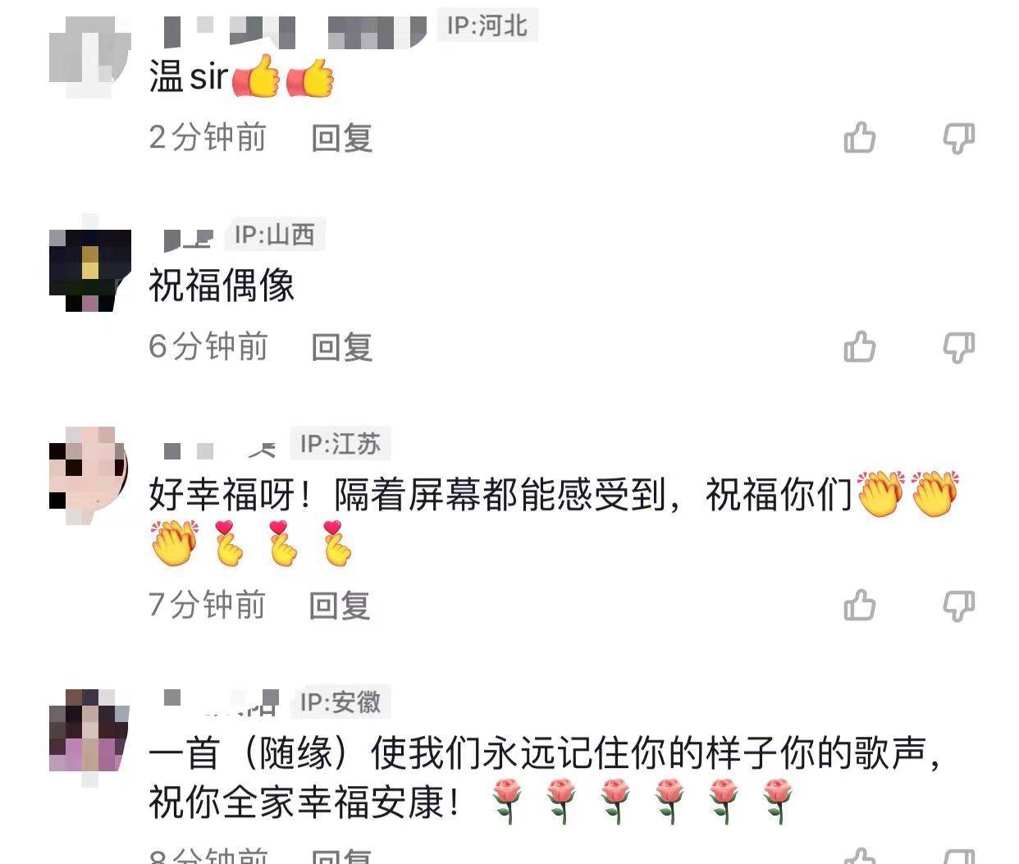
Task: Open username next to IP:山西 tag
Action: pyautogui.click(x=189, y=238)
